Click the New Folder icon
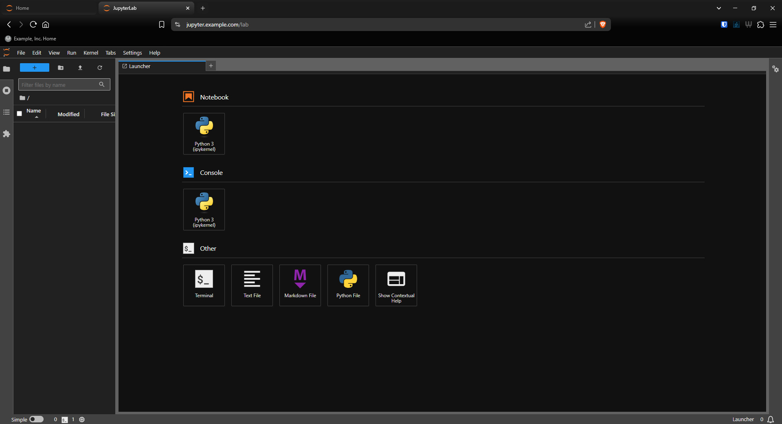Viewport: 782px width, 424px height. coord(61,68)
